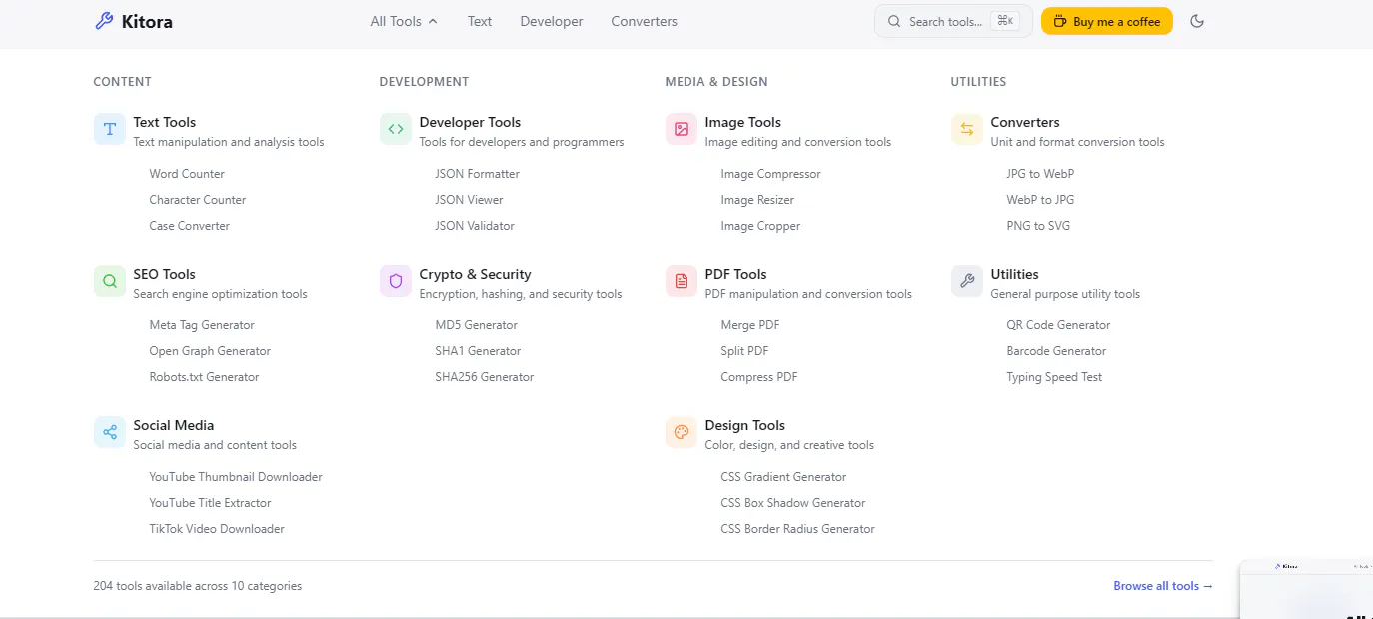This screenshot has height=619, width=1373.
Task: Open CSS Box Shadow Generator
Action: (793, 503)
